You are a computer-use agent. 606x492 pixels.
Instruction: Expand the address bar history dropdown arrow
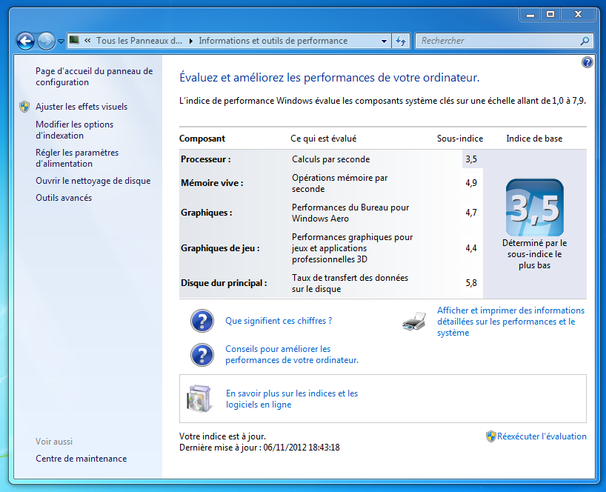tap(384, 41)
